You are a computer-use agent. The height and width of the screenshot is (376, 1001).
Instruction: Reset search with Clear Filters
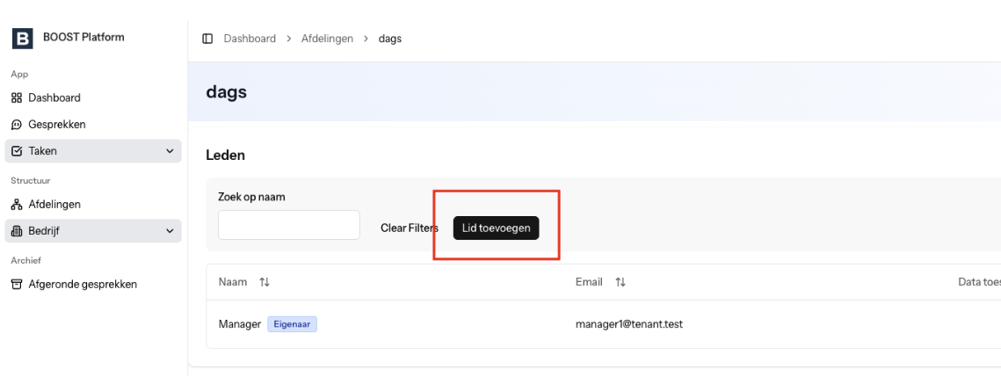pyautogui.click(x=410, y=228)
